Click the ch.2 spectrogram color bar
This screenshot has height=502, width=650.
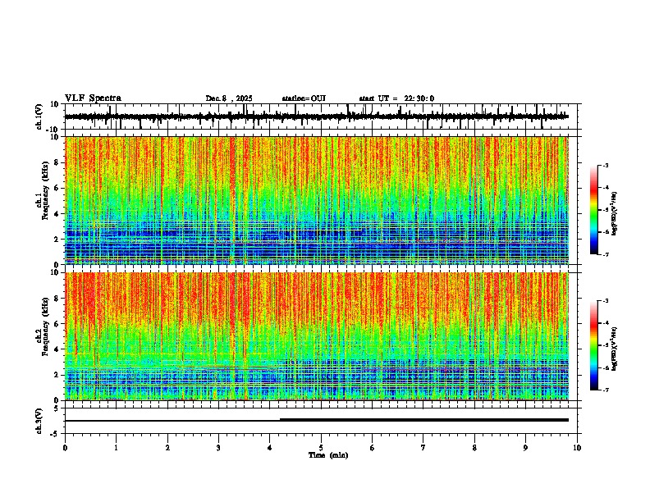[x=594, y=345]
